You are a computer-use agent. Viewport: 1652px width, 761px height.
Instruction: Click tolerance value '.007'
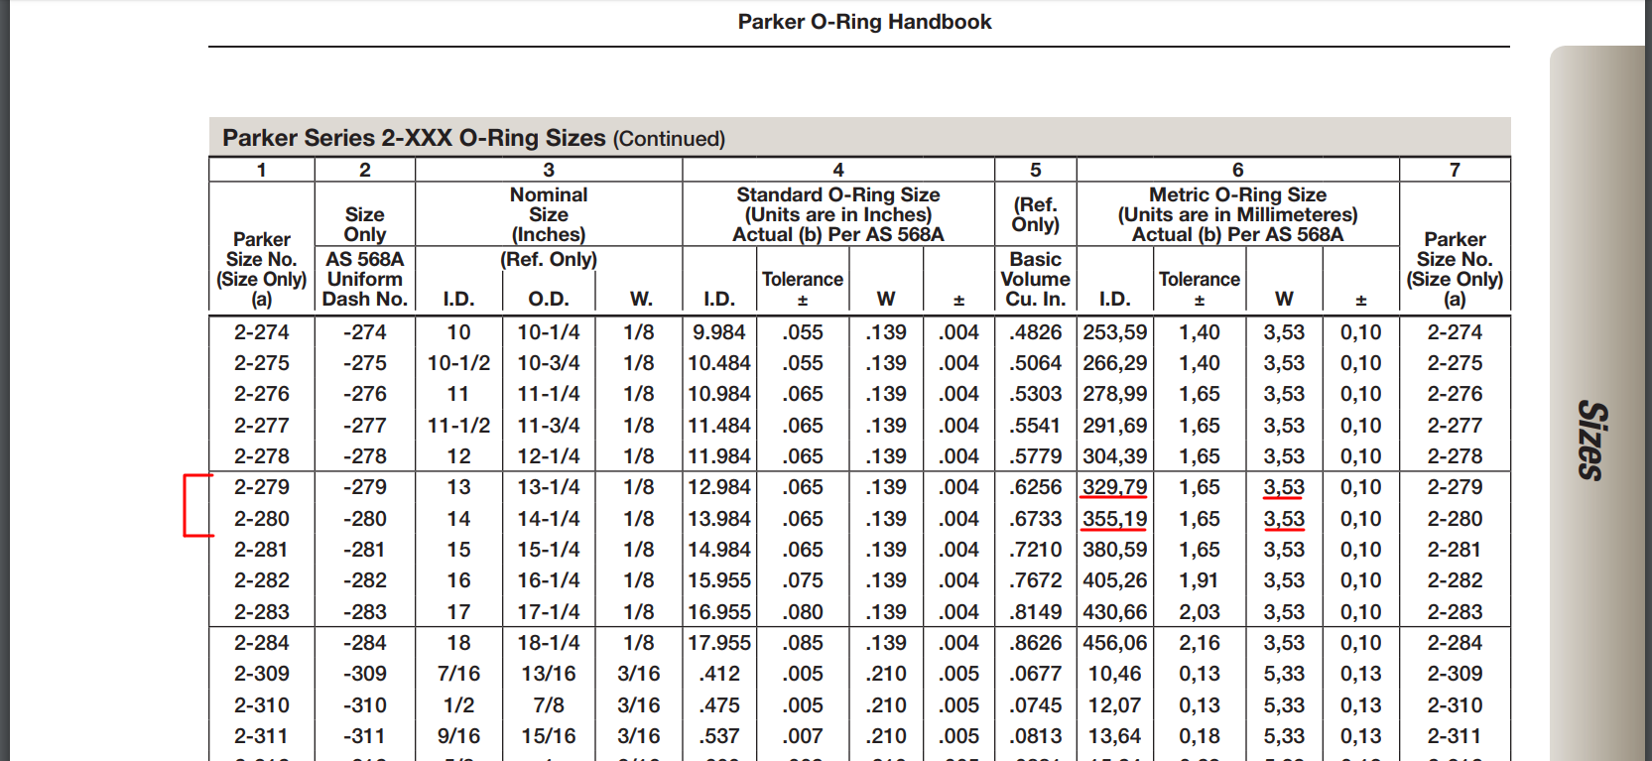click(803, 736)
